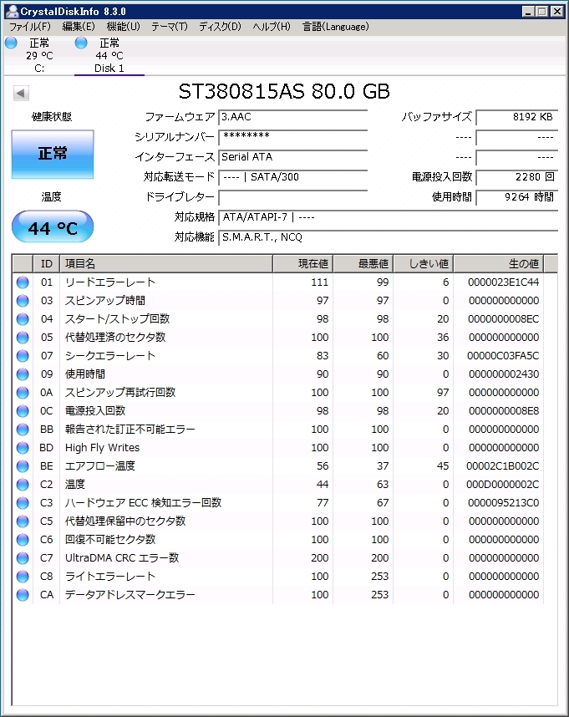Click raw value 0000000008EC
This screenshot has width=569, height=717.
[503, 319]
